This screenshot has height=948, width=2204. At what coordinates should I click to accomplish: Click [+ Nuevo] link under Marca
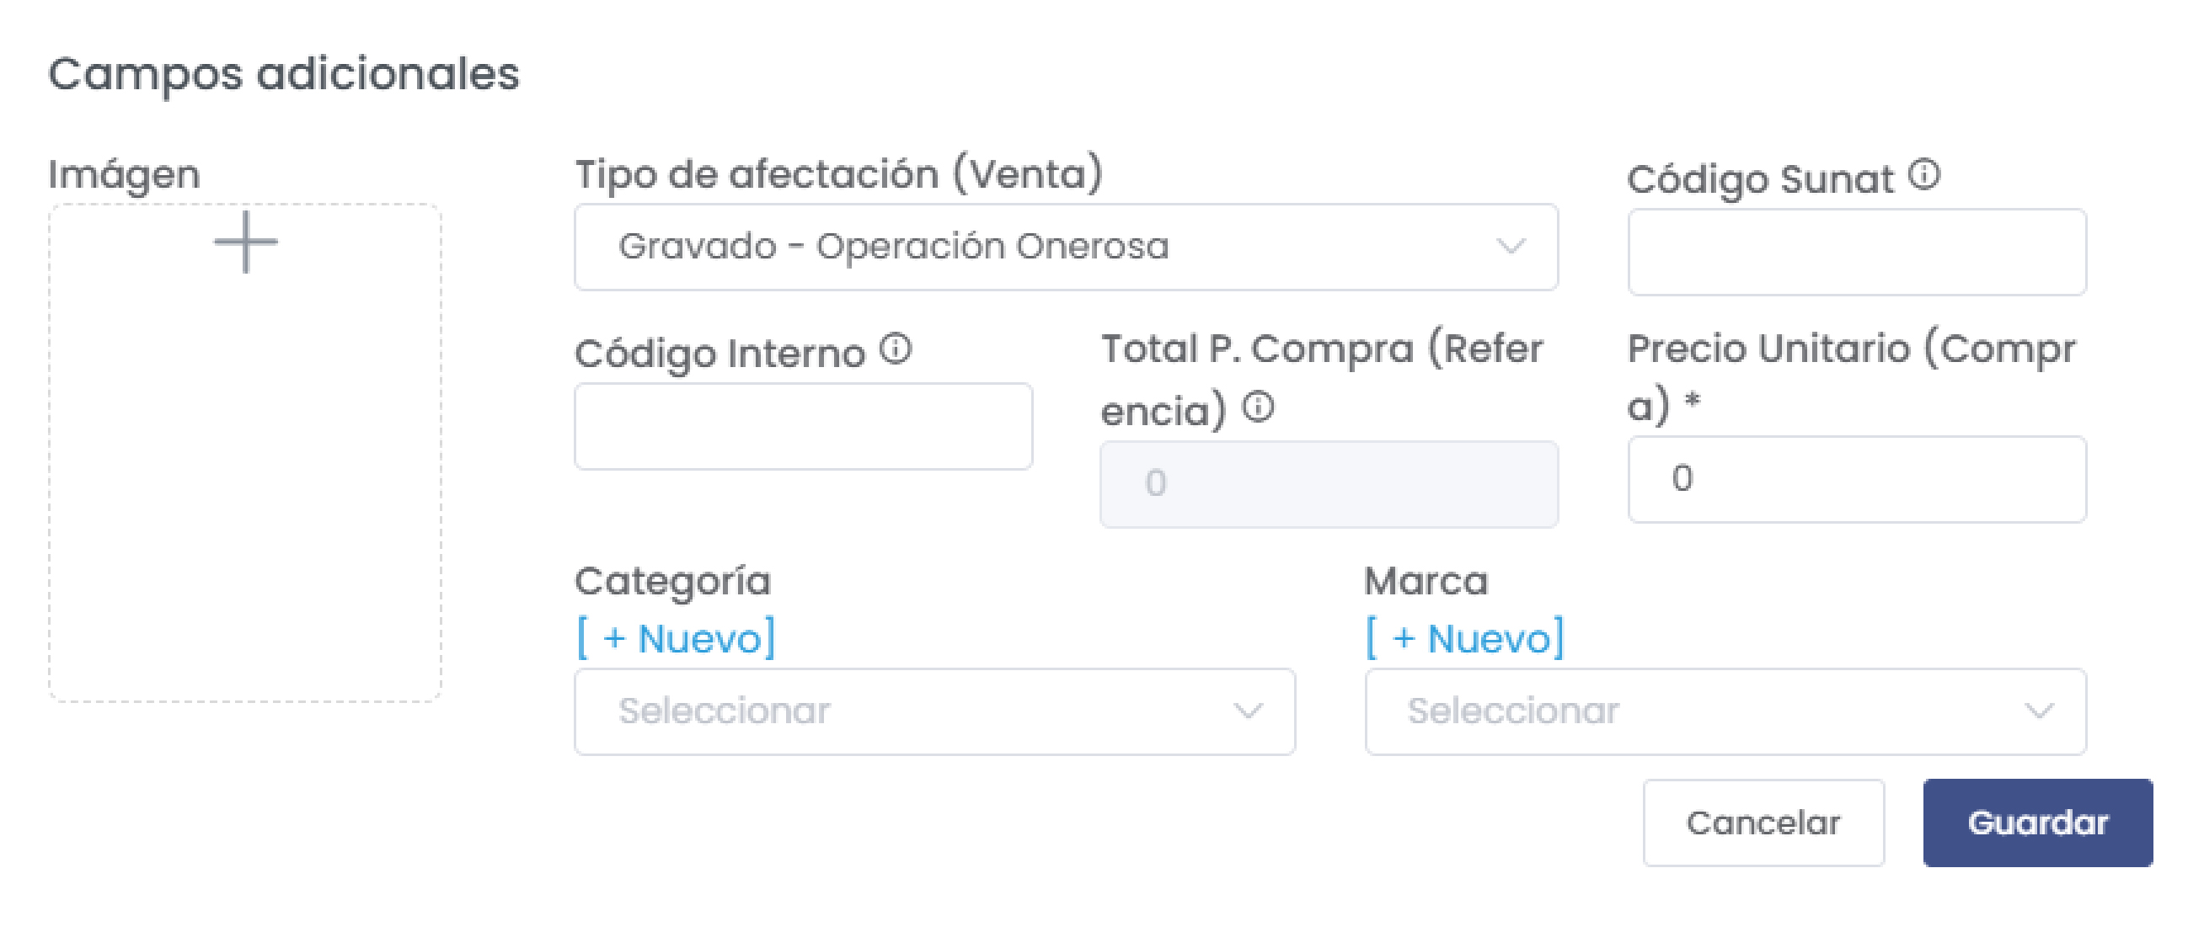(1465, 638)
